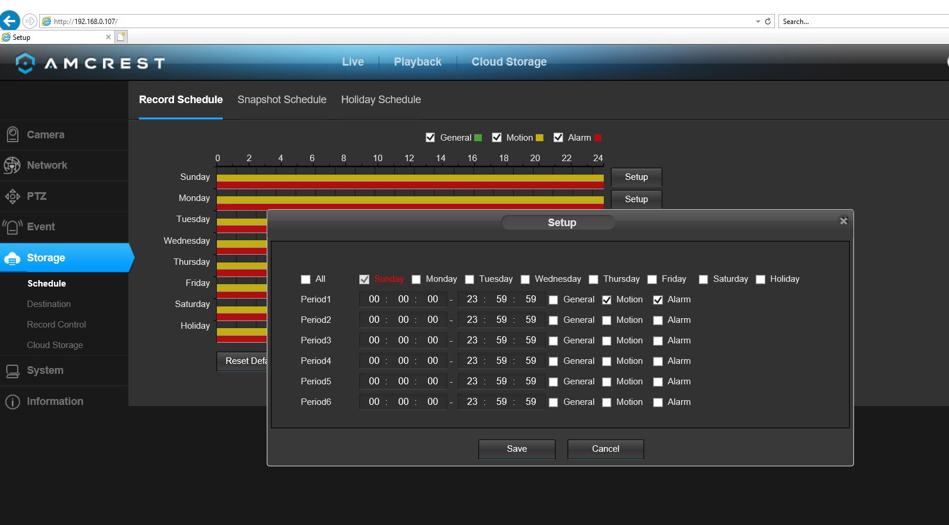Image resolution: width=949 pixels, height=525 pixels.
Task: Click Setup button for Sunday row
Action: pos(637,177)
